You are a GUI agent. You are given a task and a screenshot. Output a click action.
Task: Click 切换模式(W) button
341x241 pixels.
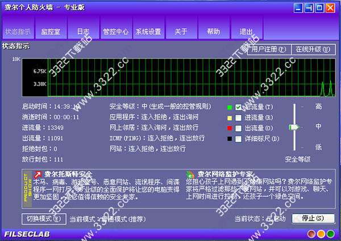click(x=44, y=219)
